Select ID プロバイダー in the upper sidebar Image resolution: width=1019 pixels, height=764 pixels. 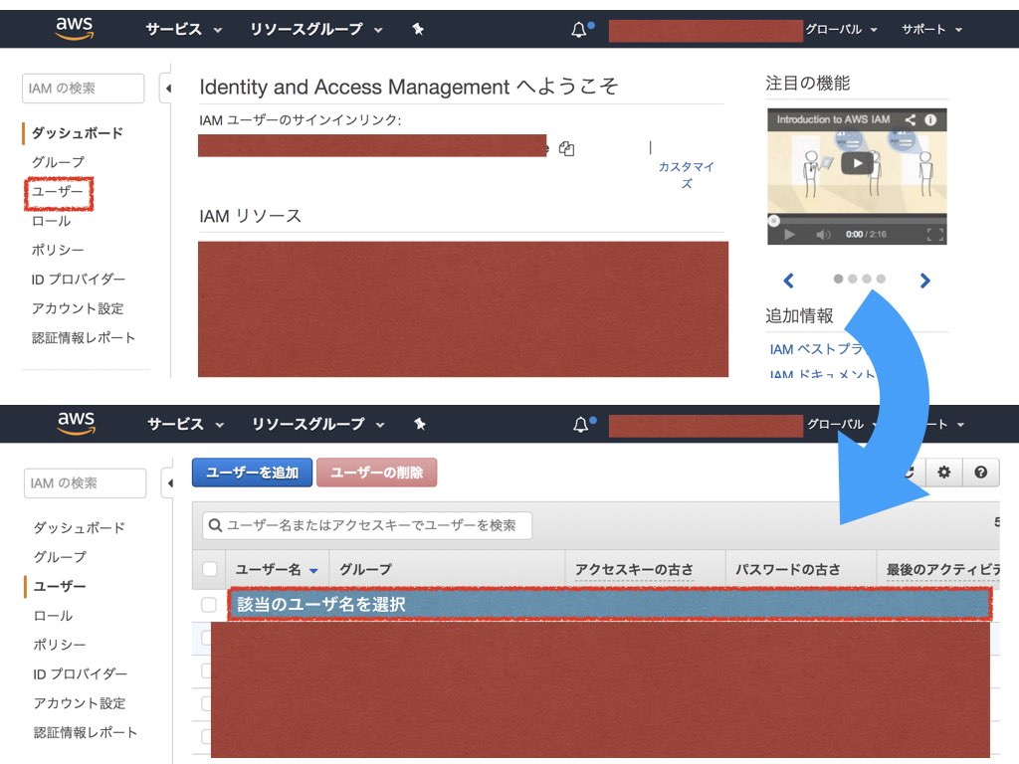(x=78, y=280)
